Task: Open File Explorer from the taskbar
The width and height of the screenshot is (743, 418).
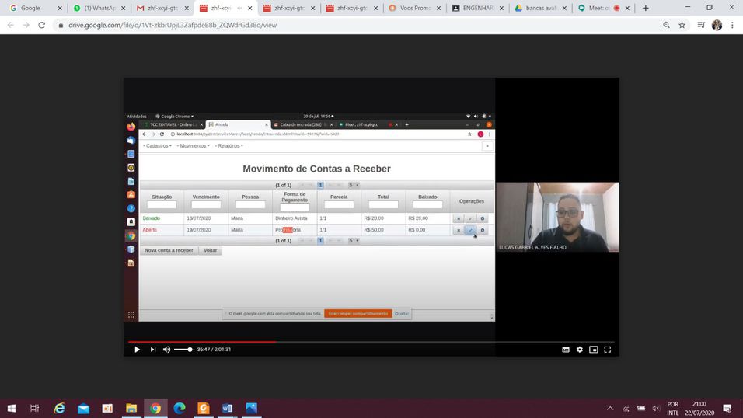Action: pyautogui.click(x=131, y=408)
